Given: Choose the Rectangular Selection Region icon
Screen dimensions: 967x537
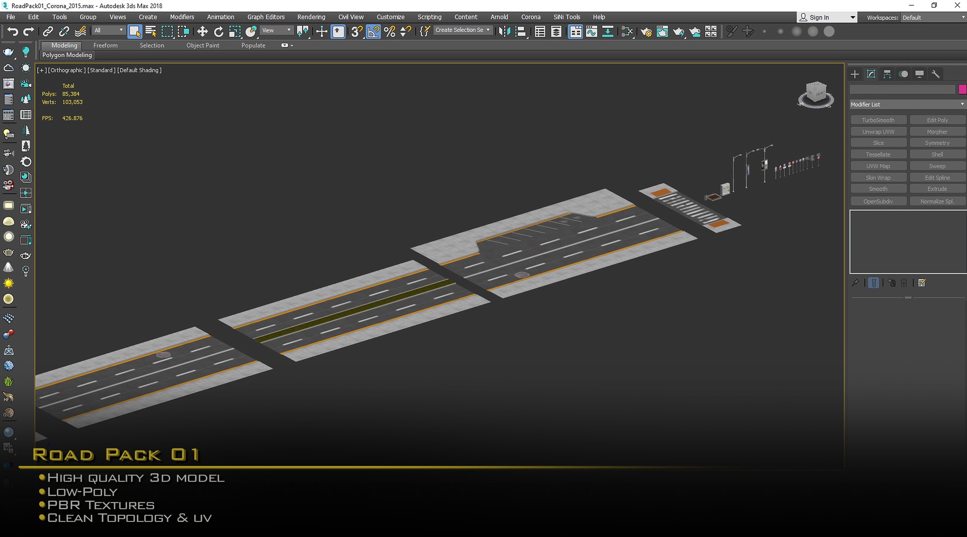Looking at the screenshot, I should pos(167,32).
